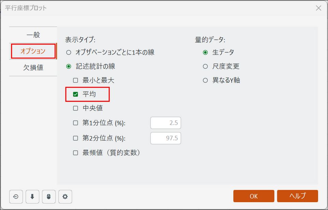Open the gear settings icon
Viewport: 328px width, 210px height.
[x=65, y=196]
